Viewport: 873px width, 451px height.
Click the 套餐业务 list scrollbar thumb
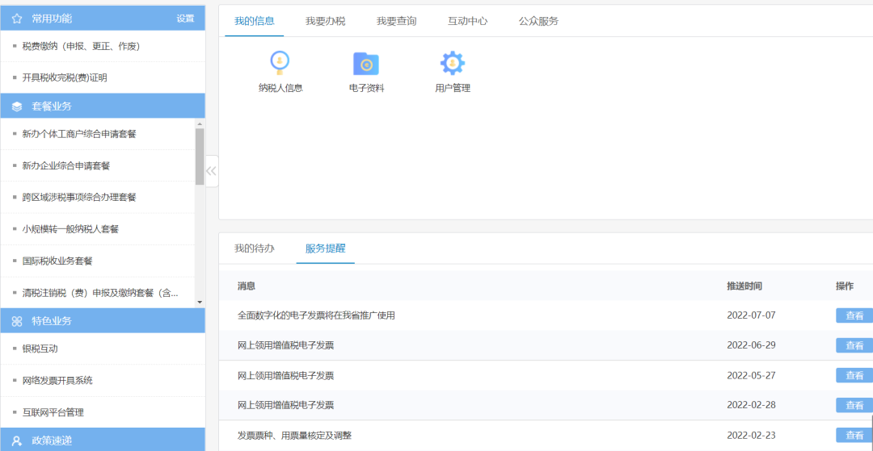(x=200, y=157)
